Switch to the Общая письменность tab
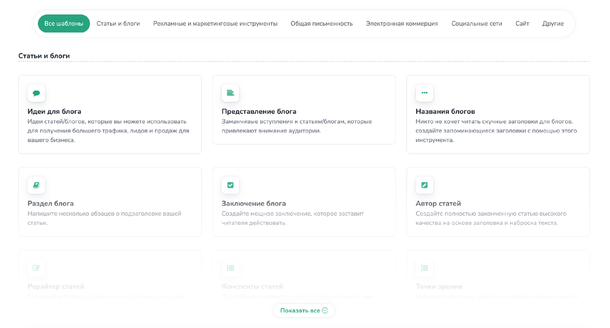The image size is (610, 328). pos(322,23)
